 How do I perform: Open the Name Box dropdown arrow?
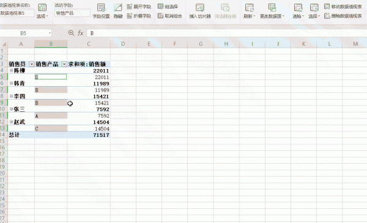[50, 33]
